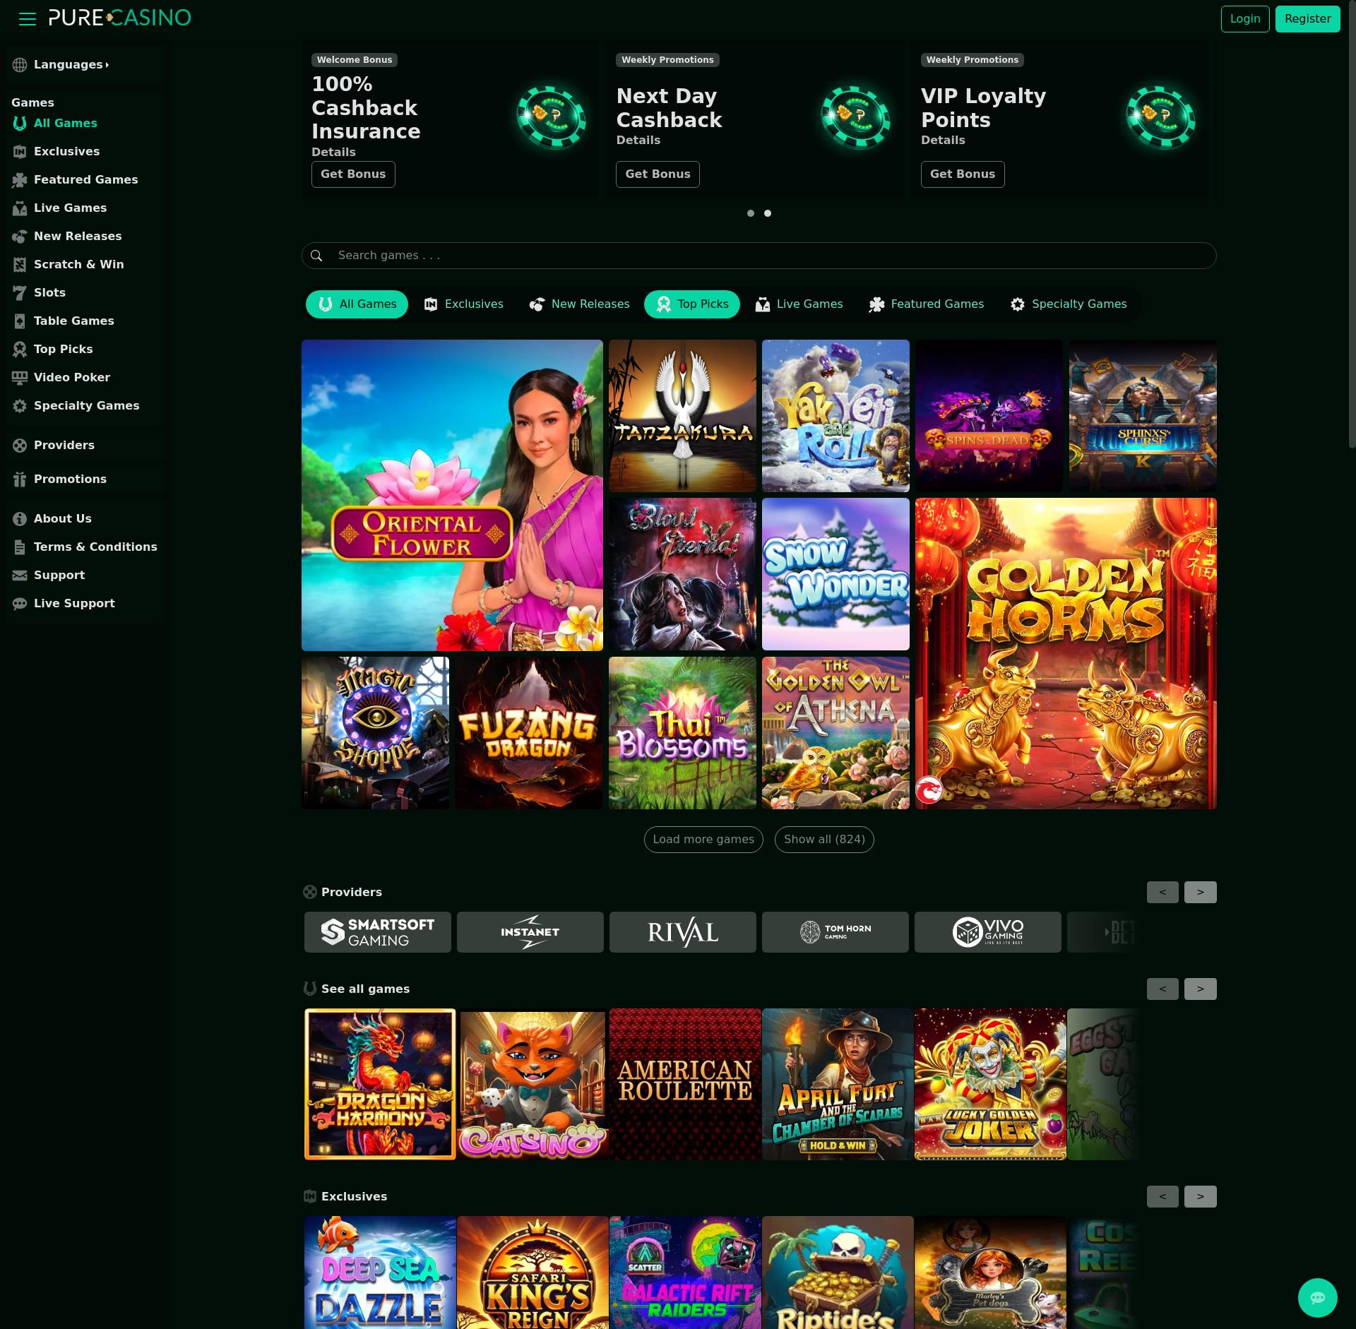Click the Video Poker sidebar icon
The width and height of the screenshot is (1356, 1329).
pos(20,378)
